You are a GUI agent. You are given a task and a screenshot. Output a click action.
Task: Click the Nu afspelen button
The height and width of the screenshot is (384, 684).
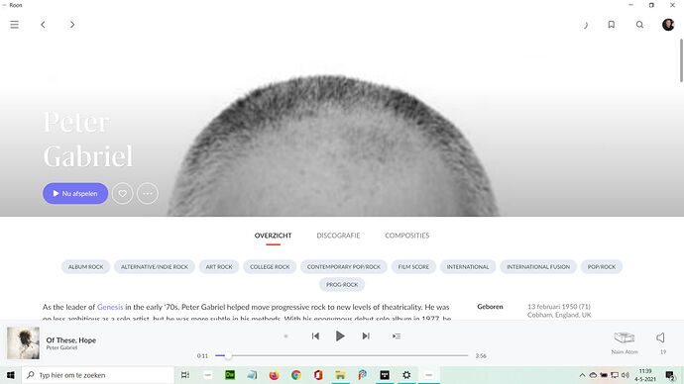click(x=75, y=193)
